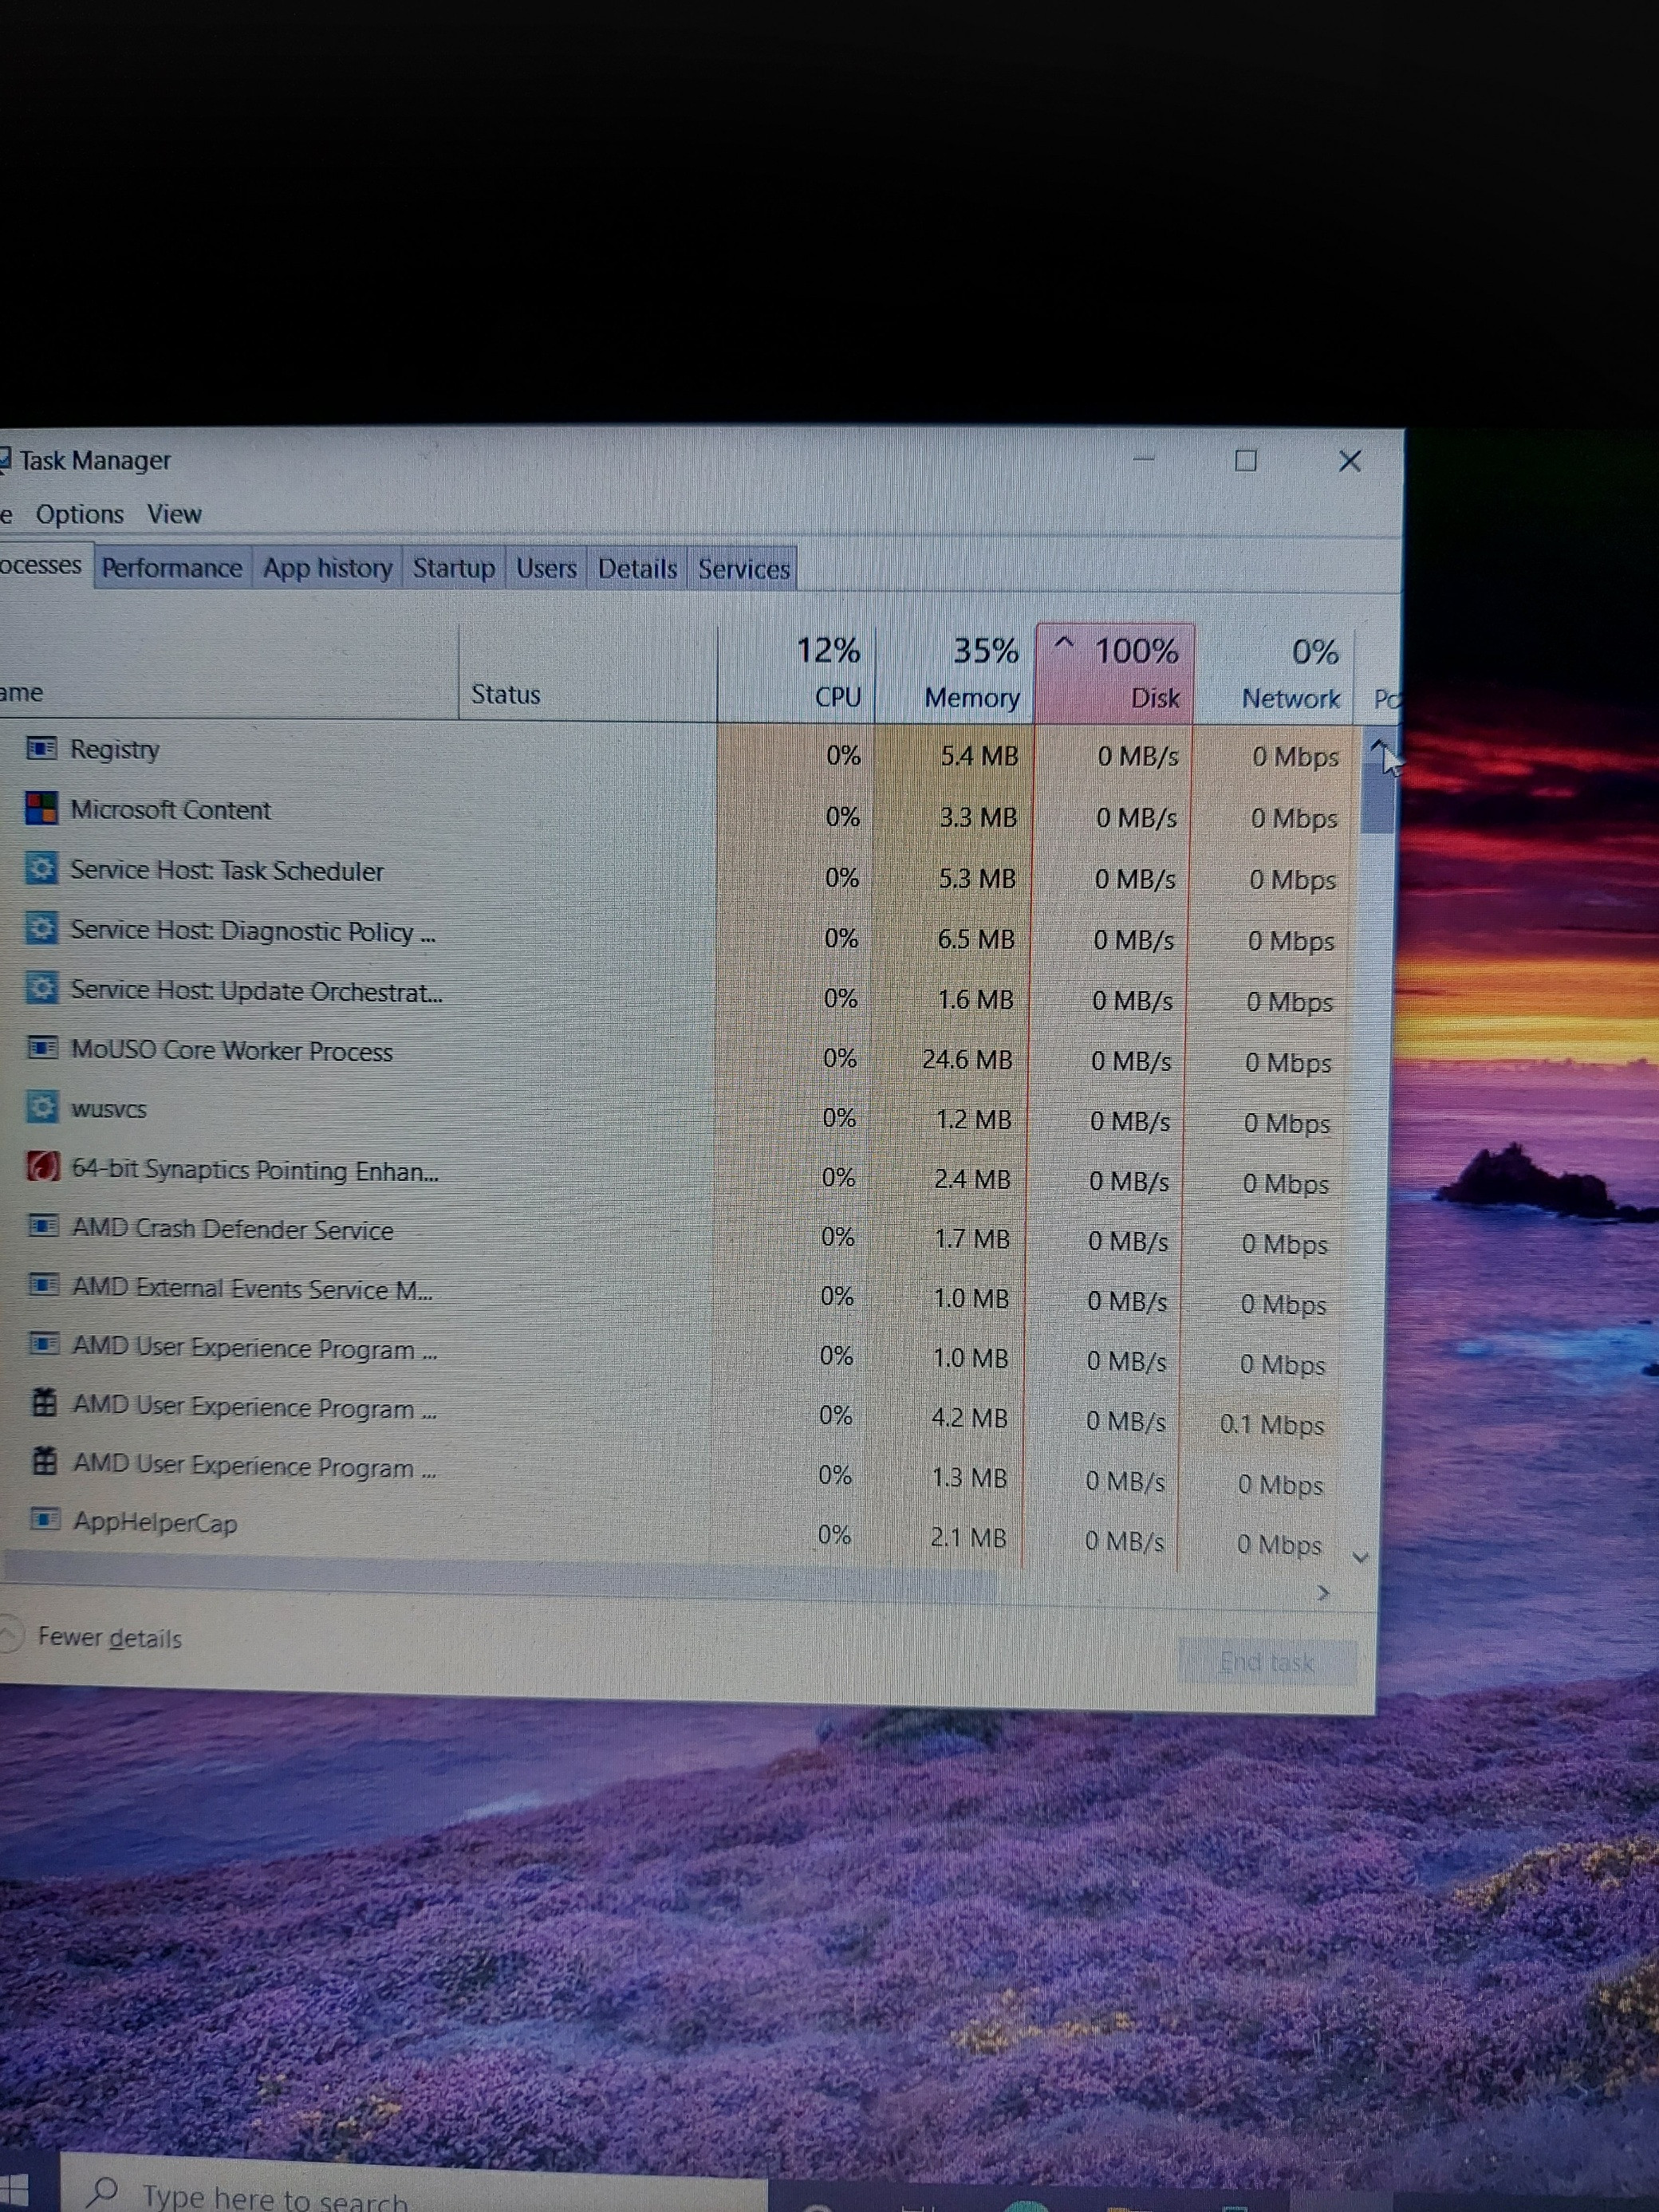Click the wusvcs gear icon
The image size is (1659, 2212).
(x=42, y=1107)
